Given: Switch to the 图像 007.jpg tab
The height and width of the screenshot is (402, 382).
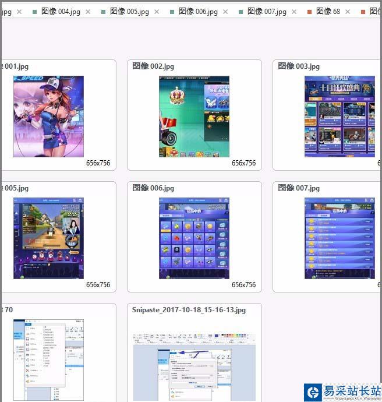Looking at the screenshot, I should point(267,12).
